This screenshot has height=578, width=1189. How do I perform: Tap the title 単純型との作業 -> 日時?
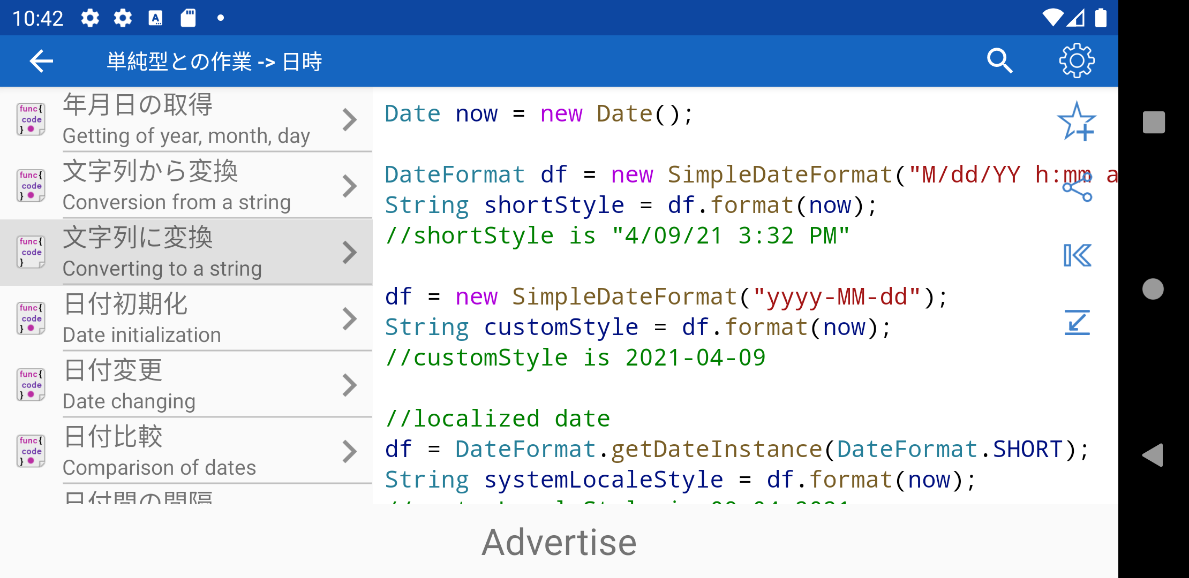[214, 62]
